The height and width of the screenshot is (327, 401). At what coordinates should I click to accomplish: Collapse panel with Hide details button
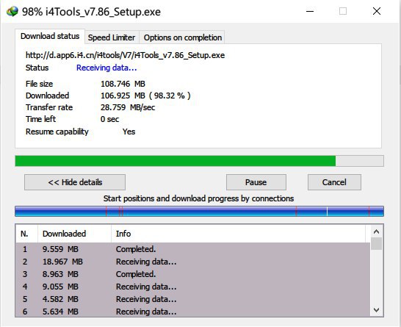pyautogui.click(x=75, y=182)
